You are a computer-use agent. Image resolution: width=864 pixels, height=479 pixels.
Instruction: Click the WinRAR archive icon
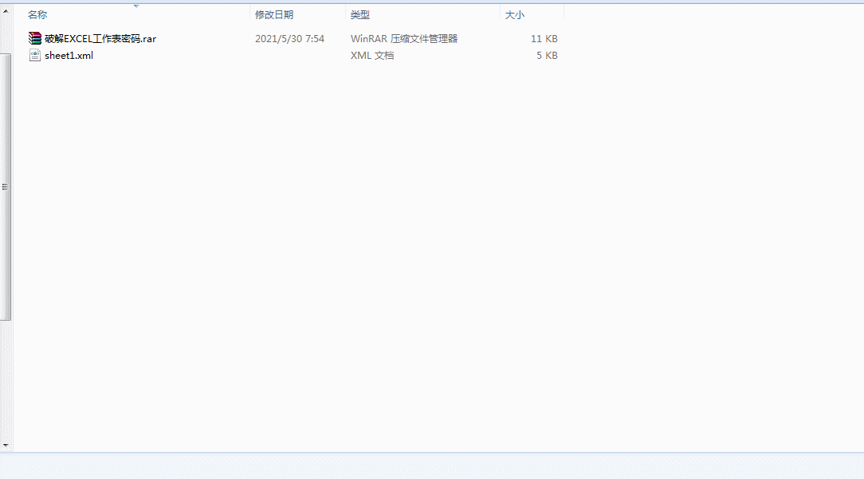tap(34, 37)
